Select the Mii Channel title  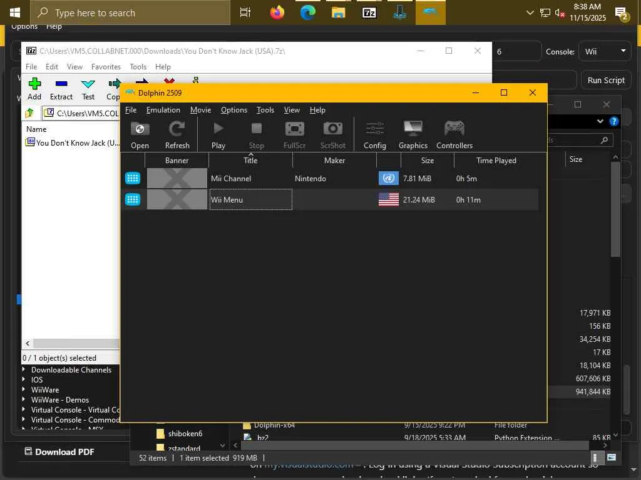pos(231,178)
